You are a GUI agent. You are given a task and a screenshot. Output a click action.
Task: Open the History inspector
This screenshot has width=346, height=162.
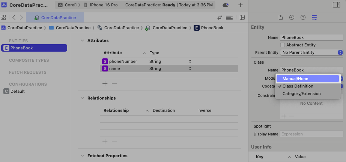tap(292, 18)
